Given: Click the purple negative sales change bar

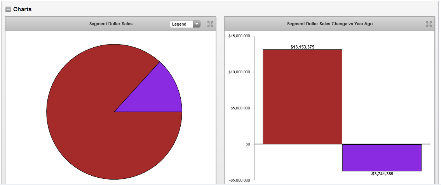Looking at the screenshot, I should [382, 157].
